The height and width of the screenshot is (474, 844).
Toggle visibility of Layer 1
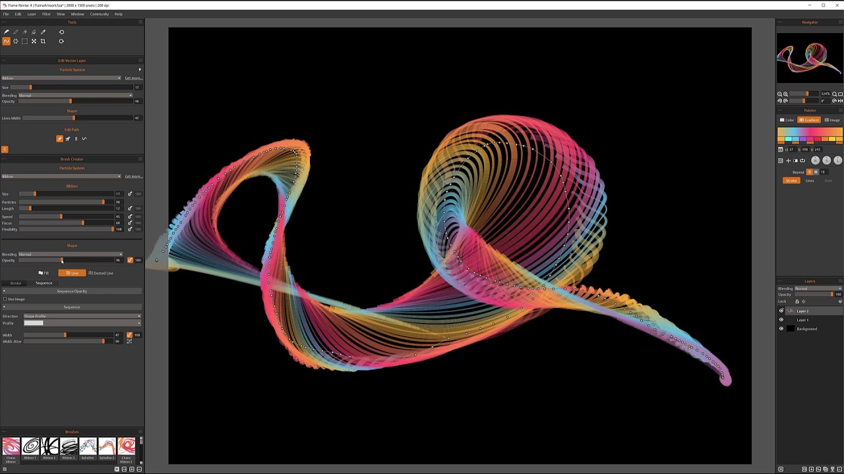(x=781, y=319)
